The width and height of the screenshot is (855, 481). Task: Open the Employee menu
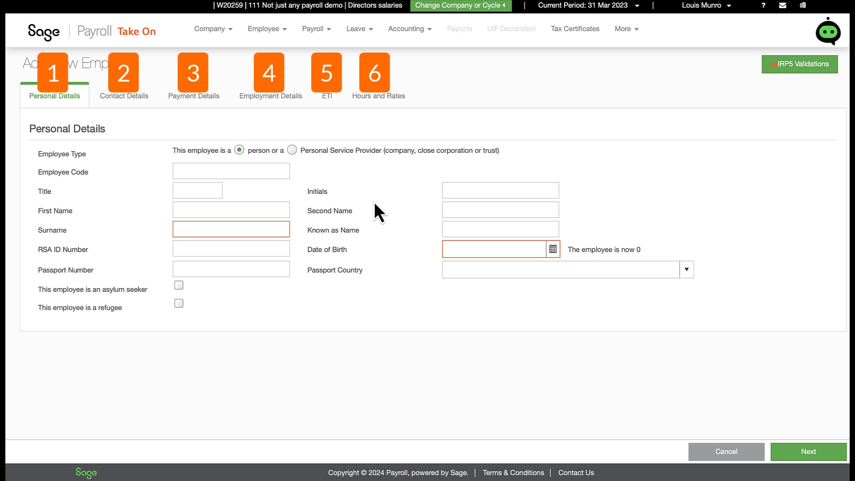click(266, 29)
